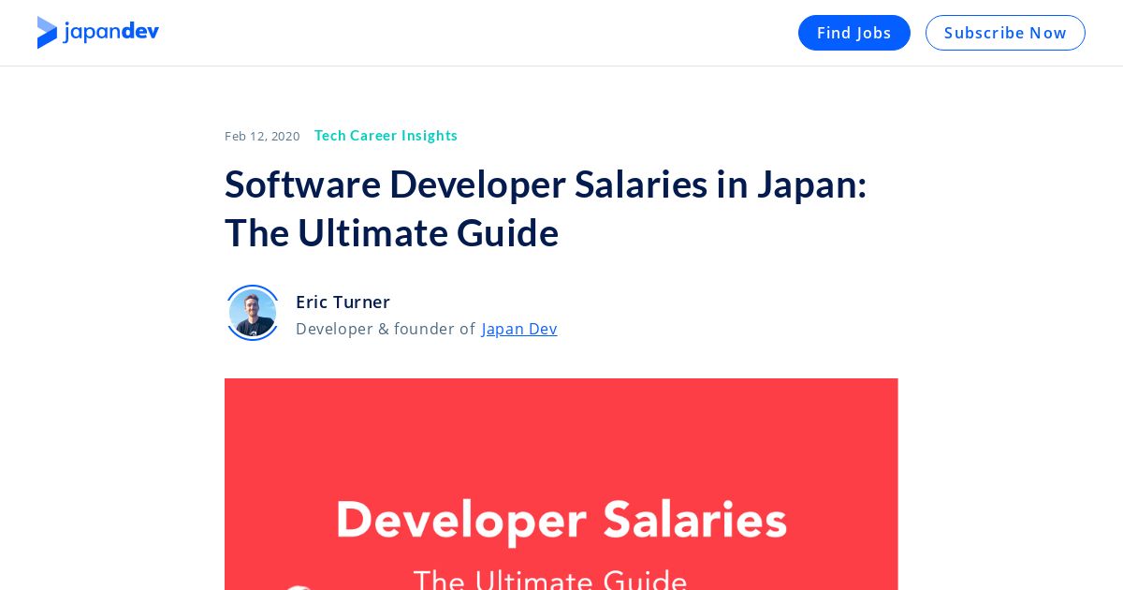Screen dimensions: 1123x590
Task: Follow the Japan Dev link in author bio
Action: click(519, 329)
